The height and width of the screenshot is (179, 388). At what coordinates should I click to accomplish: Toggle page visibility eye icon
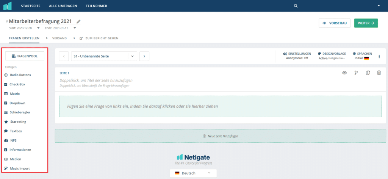[344, 73]
